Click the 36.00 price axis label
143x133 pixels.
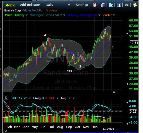pos(134,63)
